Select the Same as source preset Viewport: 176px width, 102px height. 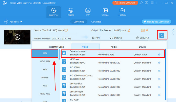113,53
